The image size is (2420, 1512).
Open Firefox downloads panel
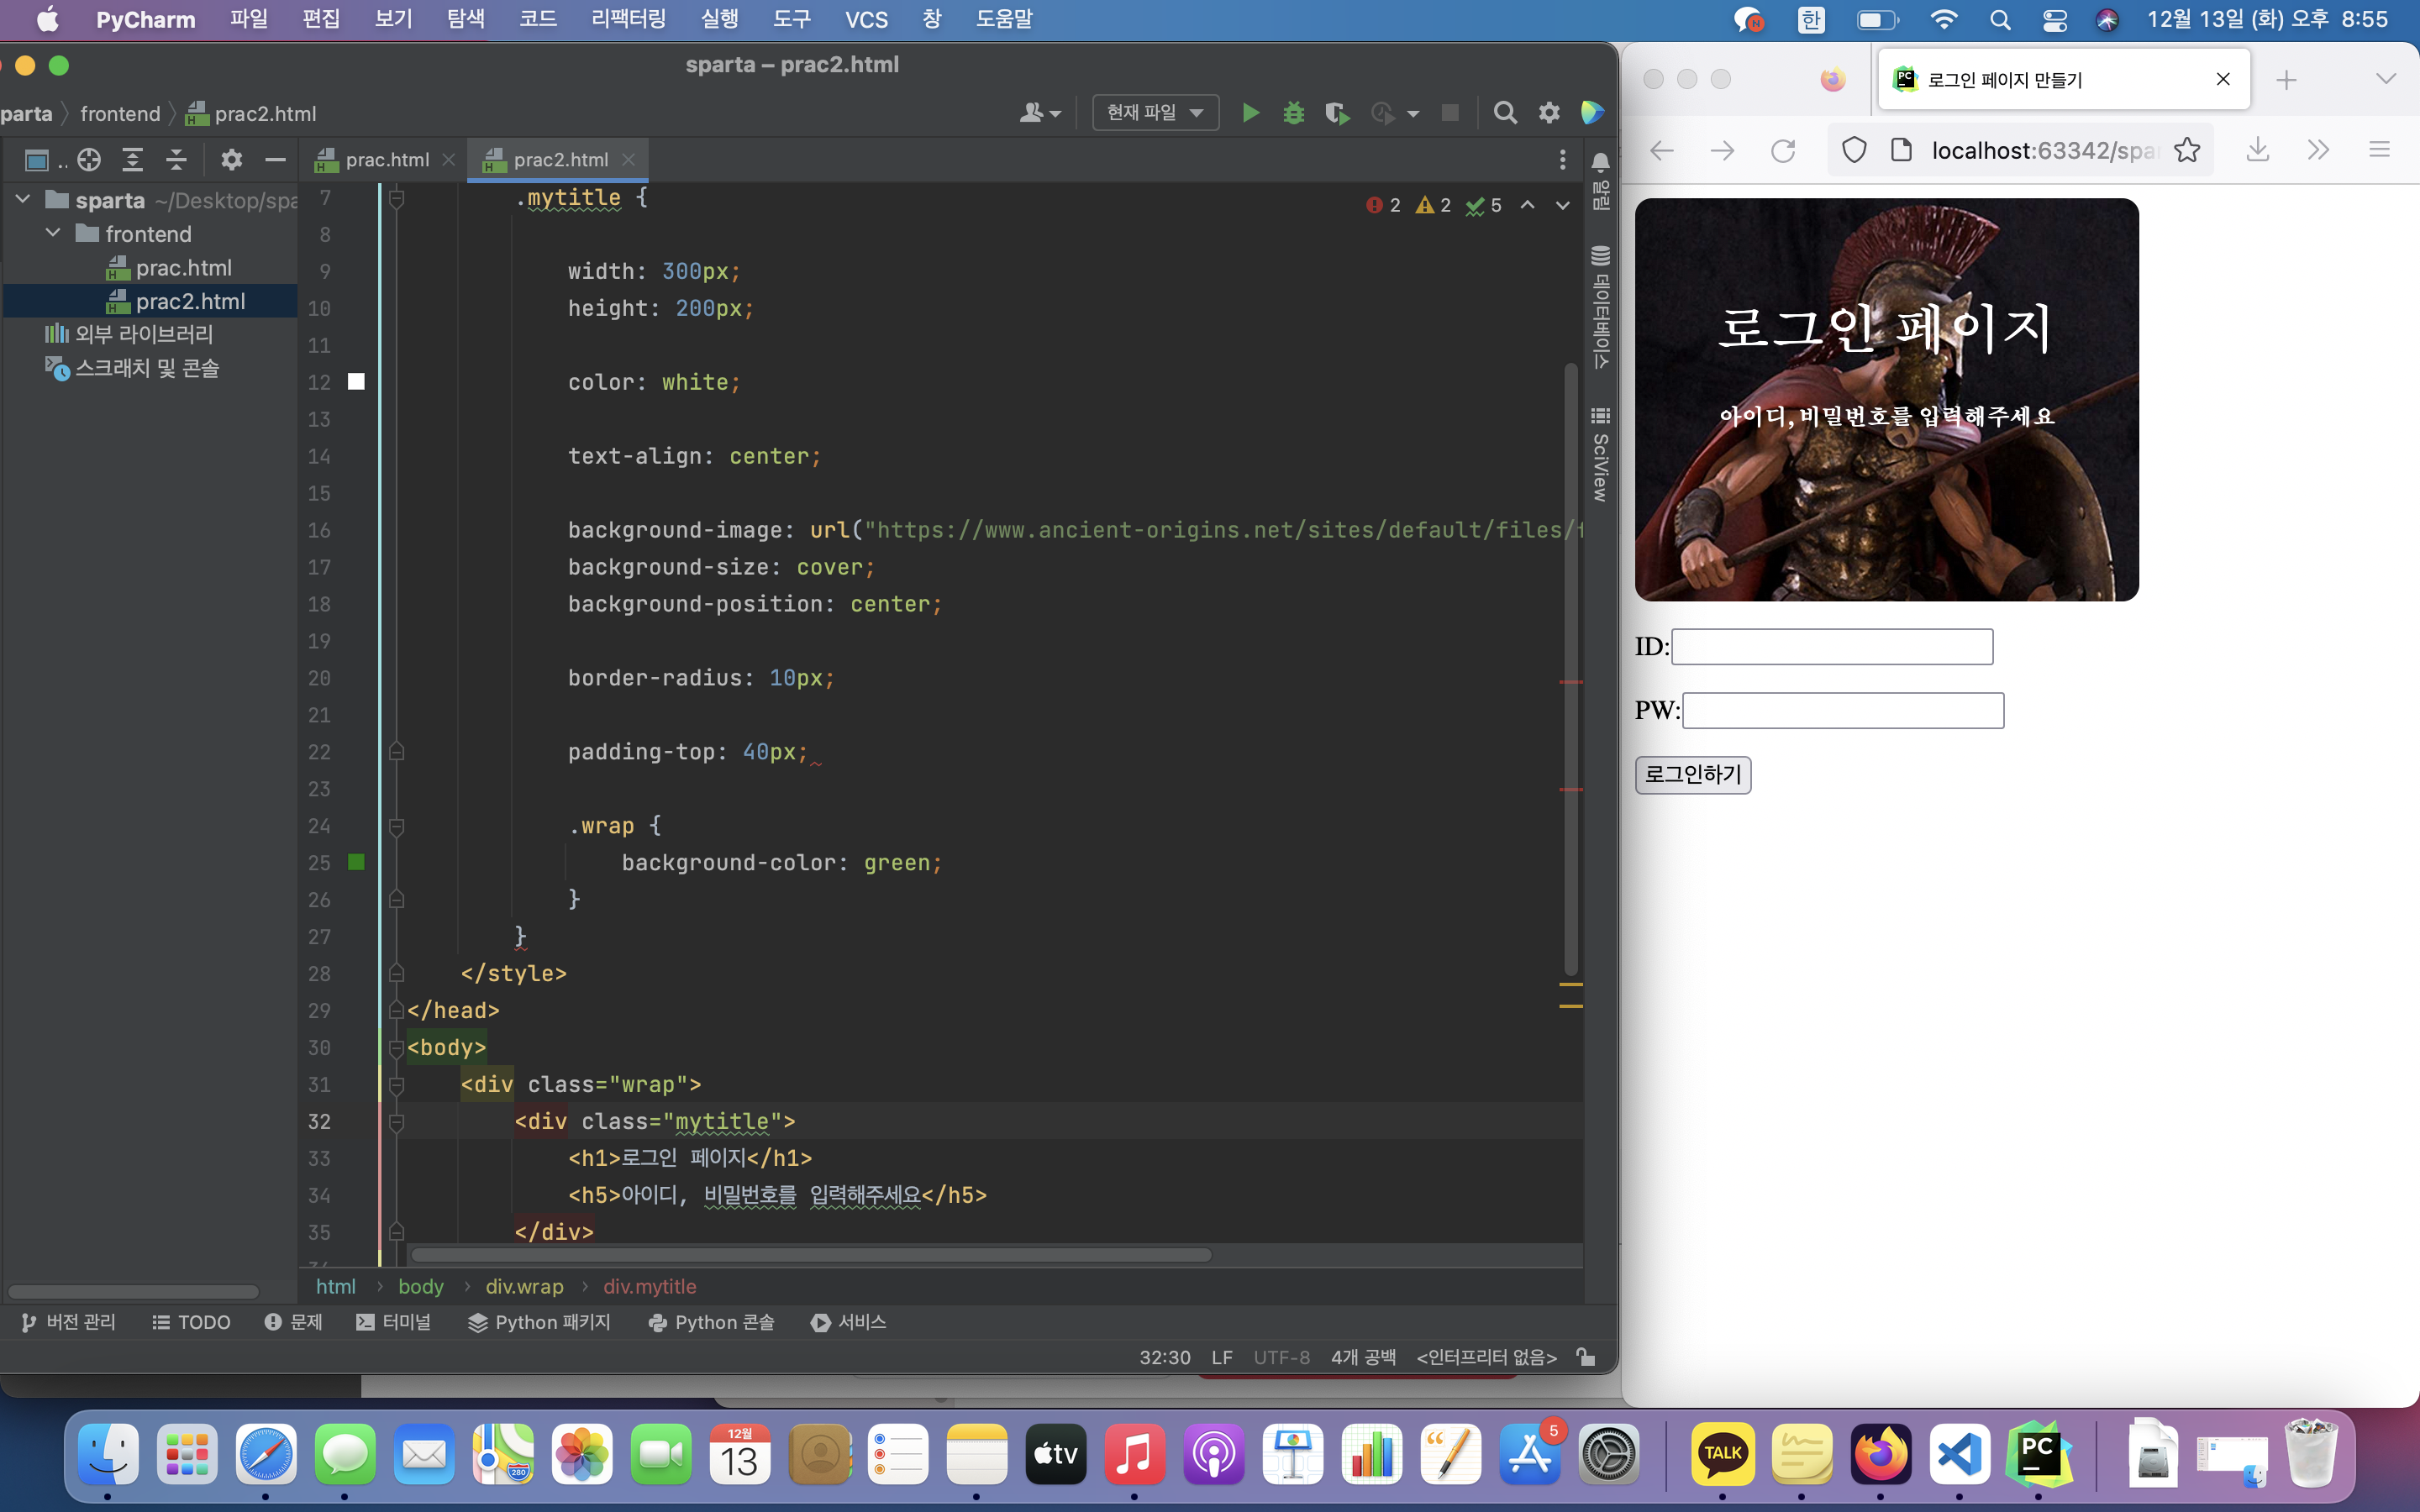(x=2257, y=150)
